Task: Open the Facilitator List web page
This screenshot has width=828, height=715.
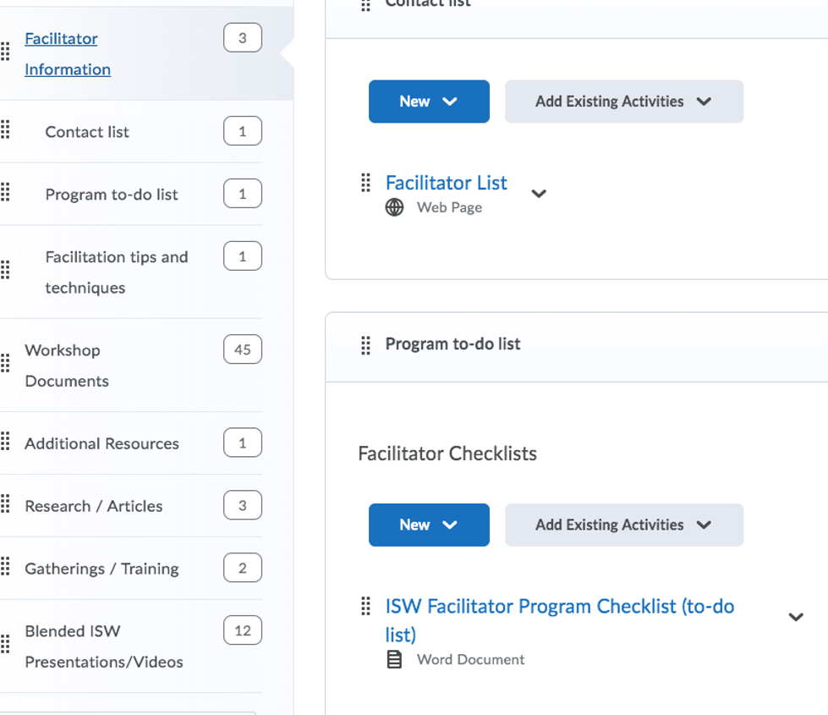Action: [446, 183]
